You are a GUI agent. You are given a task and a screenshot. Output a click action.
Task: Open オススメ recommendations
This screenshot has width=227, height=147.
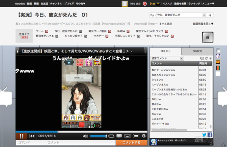pyautogui.click(x=167, y=3)
